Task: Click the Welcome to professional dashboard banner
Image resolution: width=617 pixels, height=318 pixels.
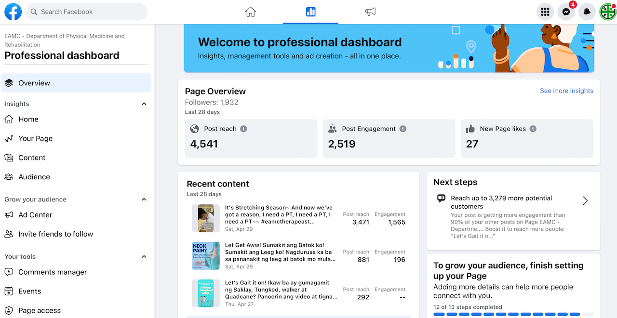Action: coord(389,48)
